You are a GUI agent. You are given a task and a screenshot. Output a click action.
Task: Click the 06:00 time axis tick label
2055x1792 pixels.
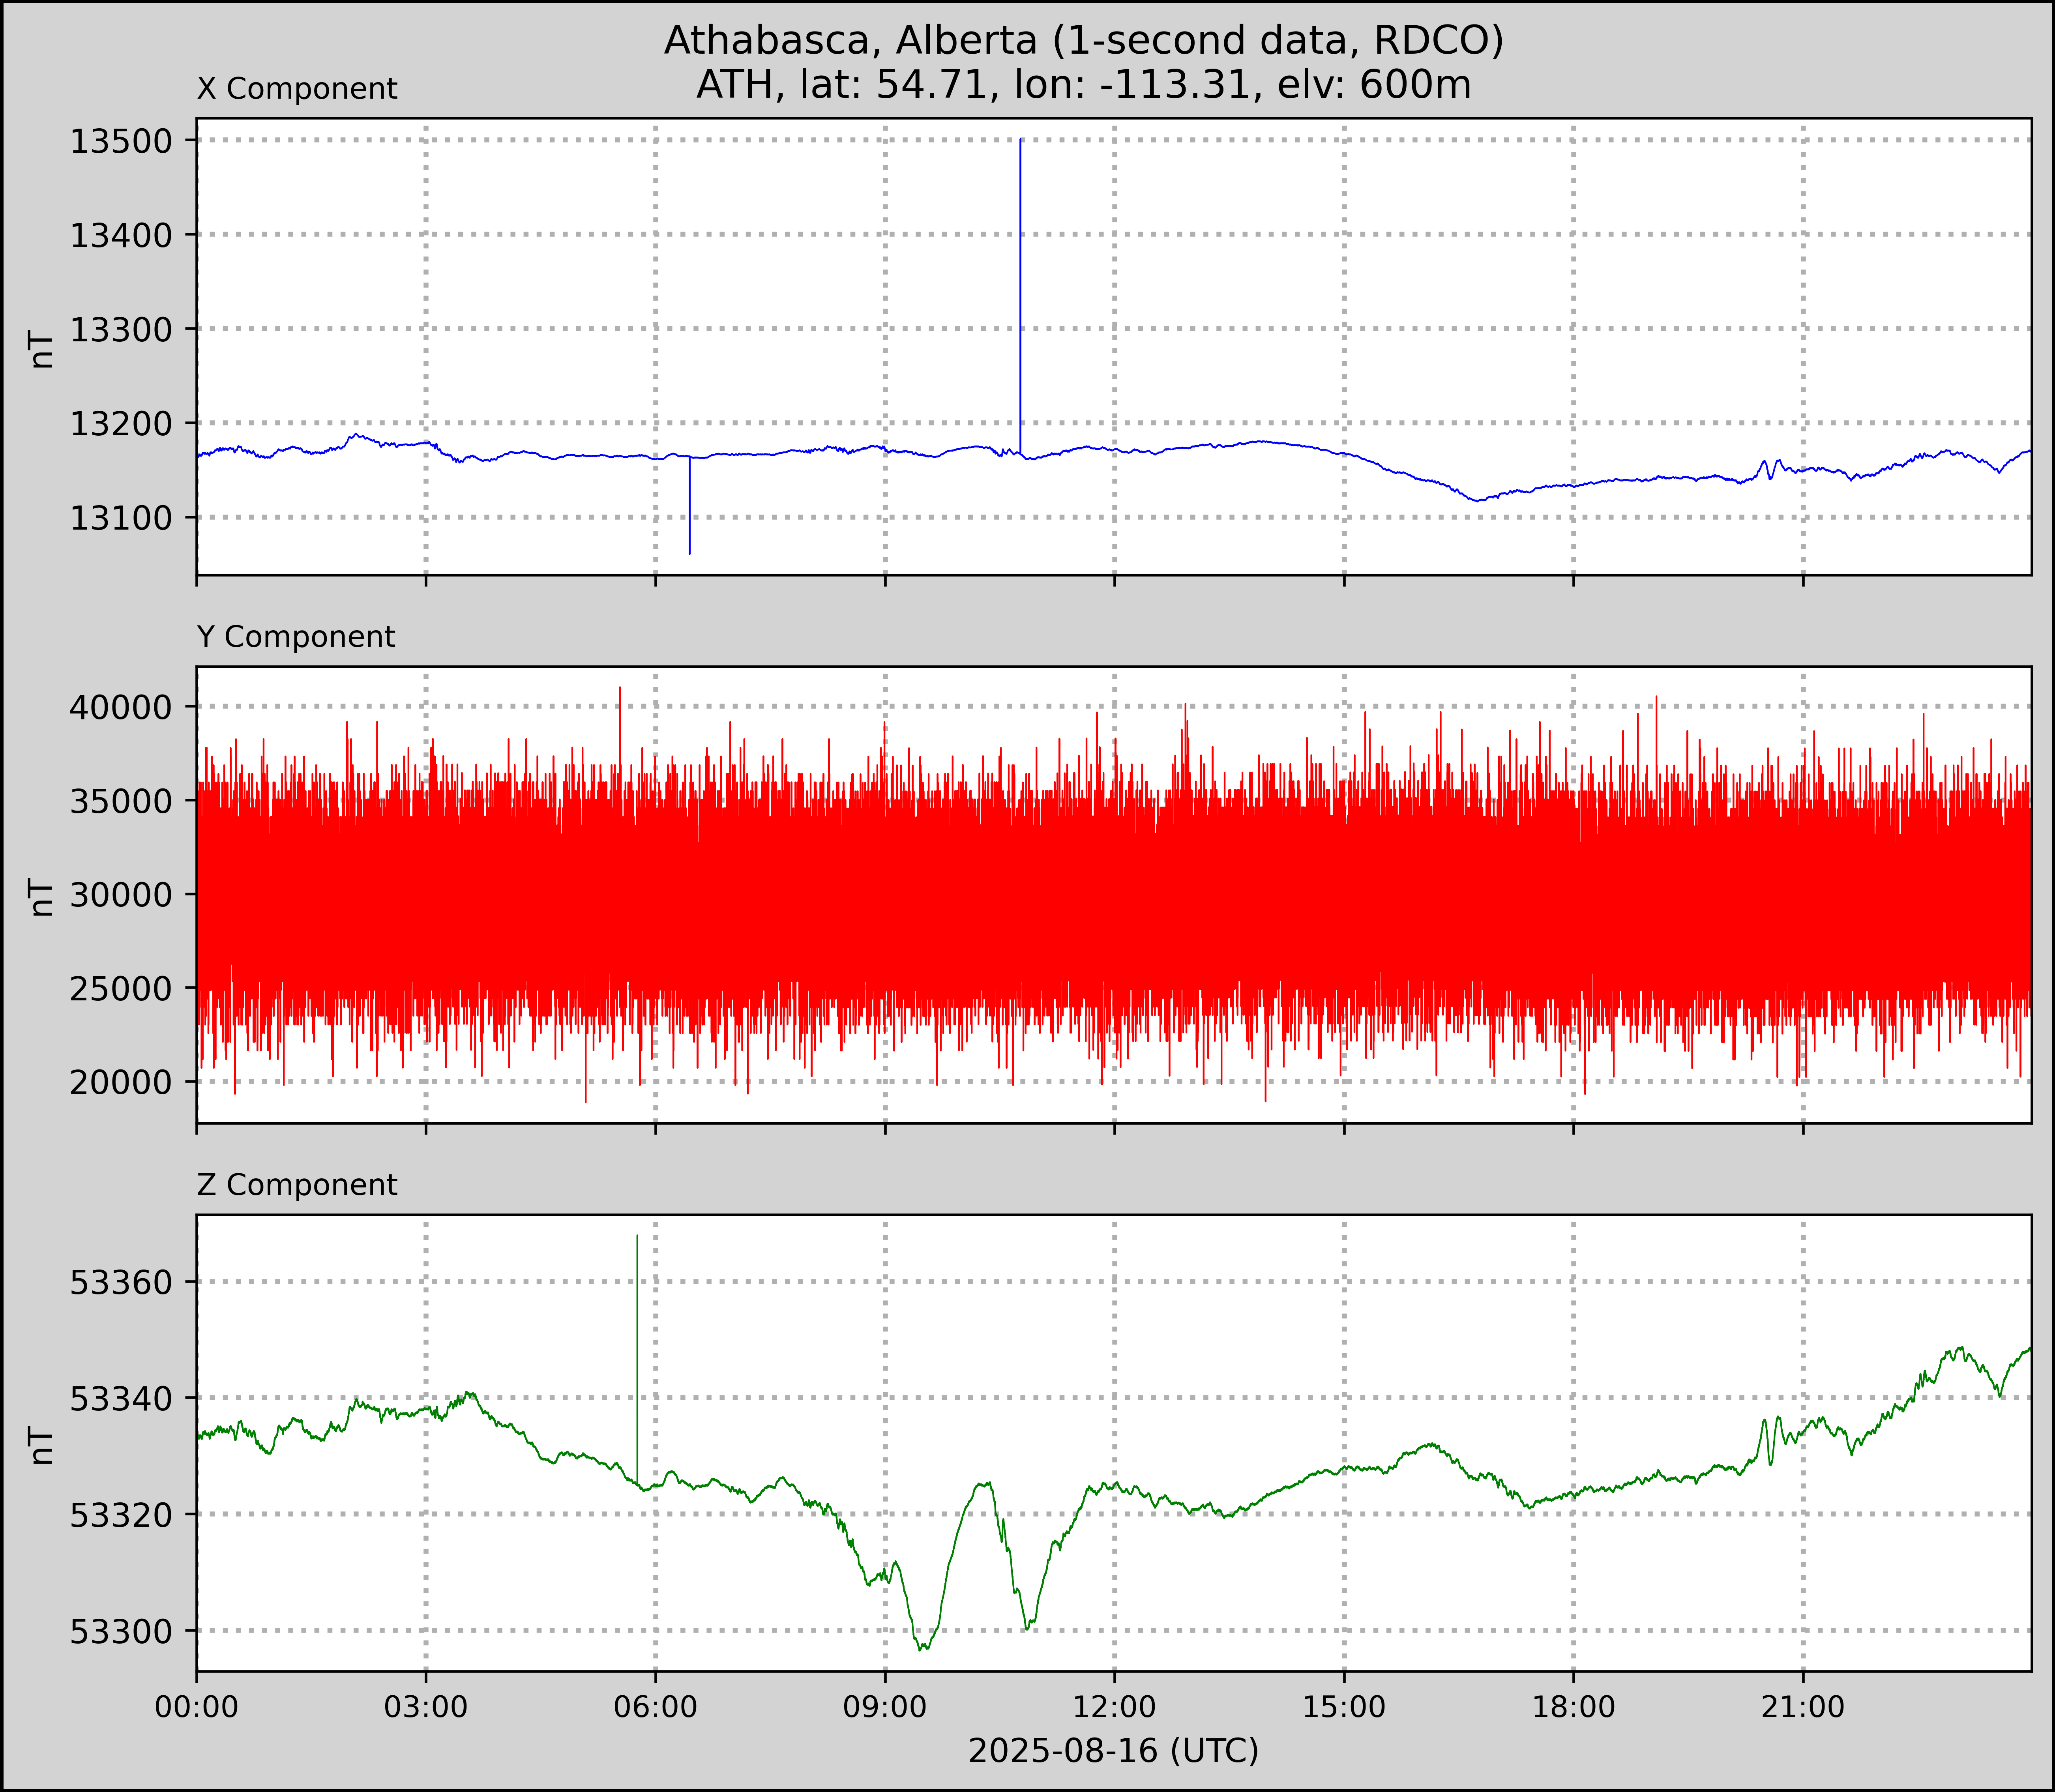coord(655,1706)
